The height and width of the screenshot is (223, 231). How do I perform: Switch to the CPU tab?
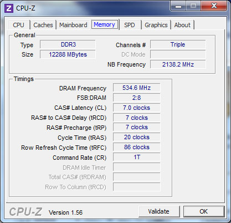(x=18, y=25)
